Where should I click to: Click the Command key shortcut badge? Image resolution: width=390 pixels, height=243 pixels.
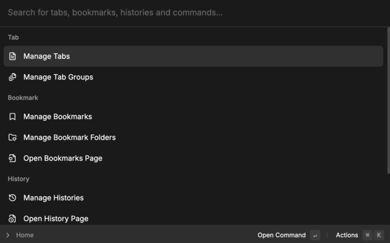[367, 235]
